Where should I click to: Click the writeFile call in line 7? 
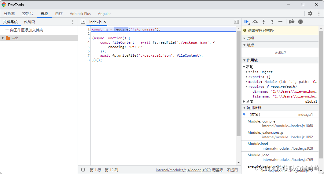coord(127,55)
